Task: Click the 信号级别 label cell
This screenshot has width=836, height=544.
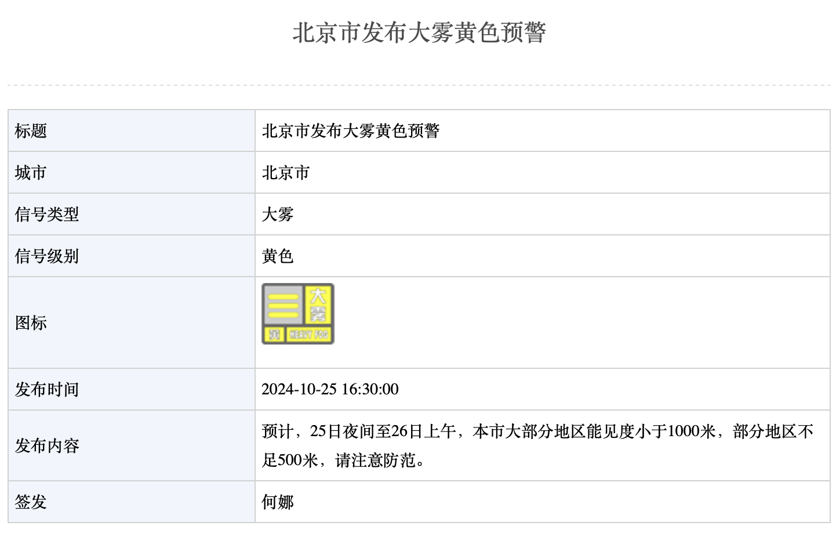Action: point(47,256)
